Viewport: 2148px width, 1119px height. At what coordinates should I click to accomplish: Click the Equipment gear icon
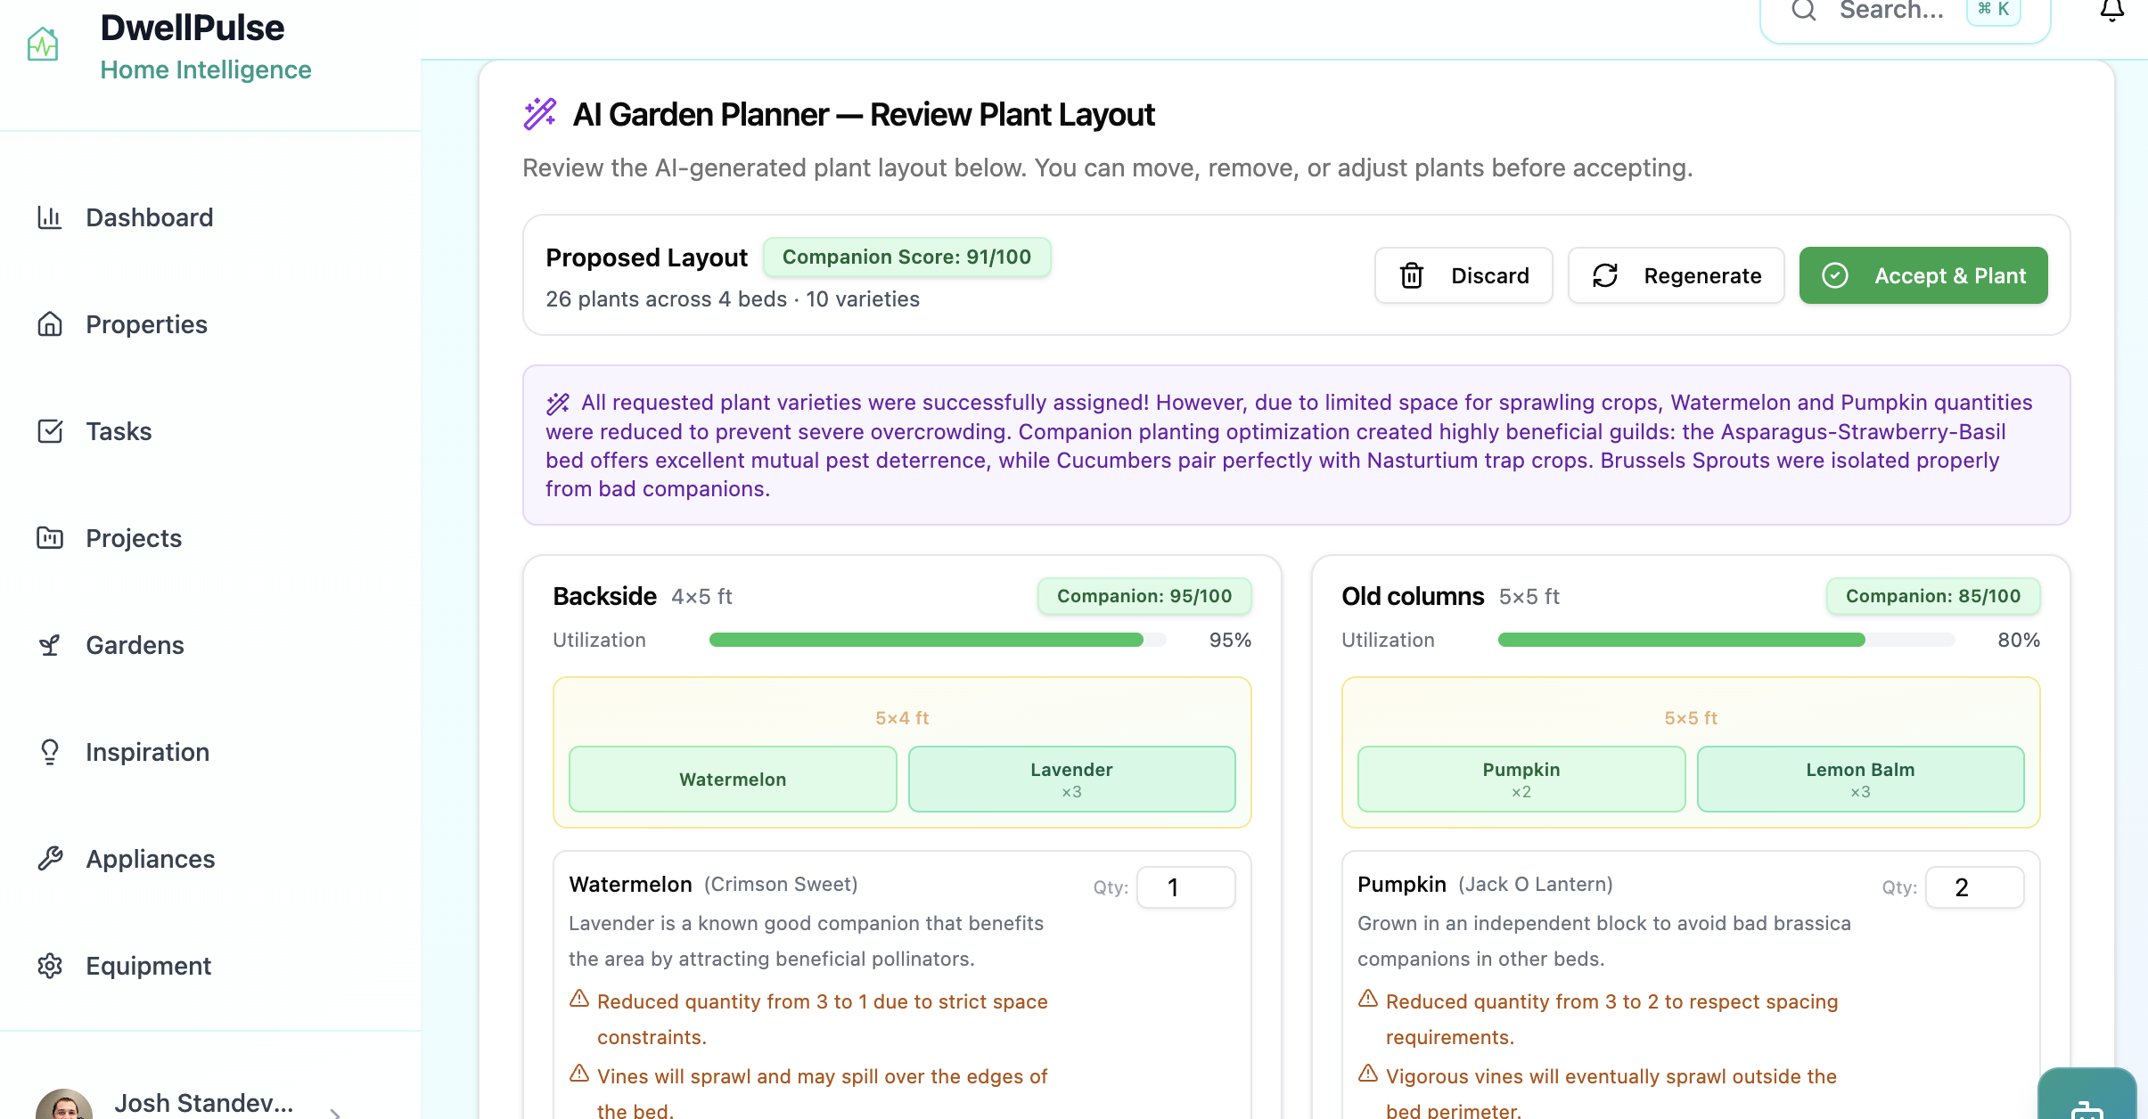click(x=50, y=966)
